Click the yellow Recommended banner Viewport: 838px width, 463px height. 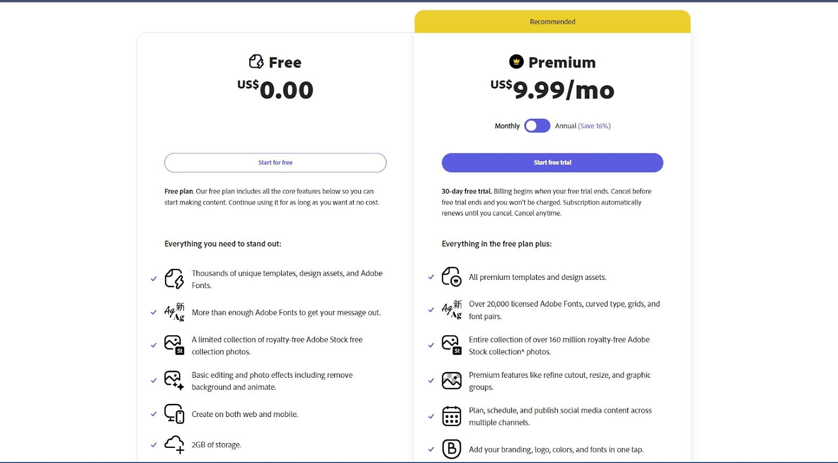553,21
